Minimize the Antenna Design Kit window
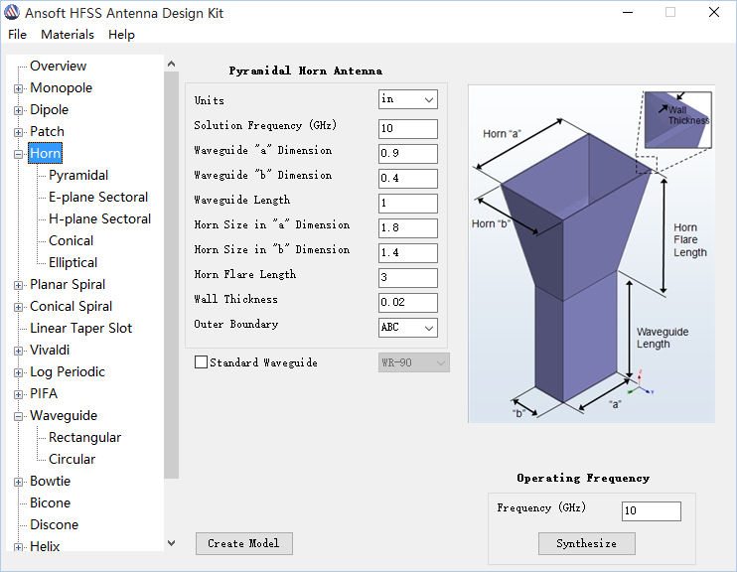Viewport: 737px width, 572px height. coord(628,13)
